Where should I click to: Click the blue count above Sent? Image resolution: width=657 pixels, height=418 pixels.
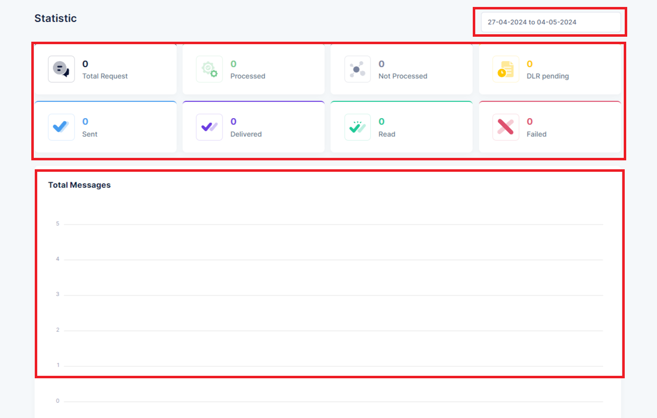(85, 122)
